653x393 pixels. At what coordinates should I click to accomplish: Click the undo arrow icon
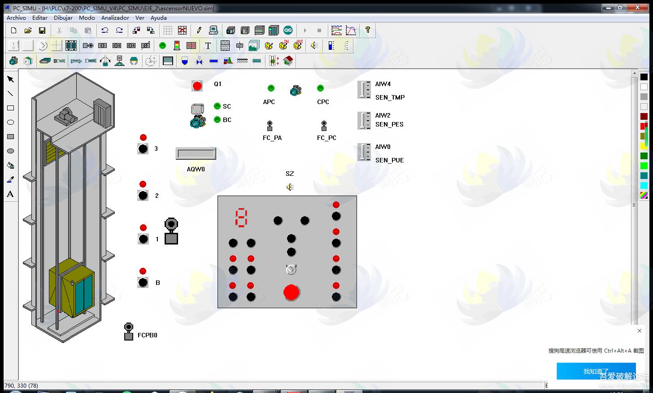105,31
